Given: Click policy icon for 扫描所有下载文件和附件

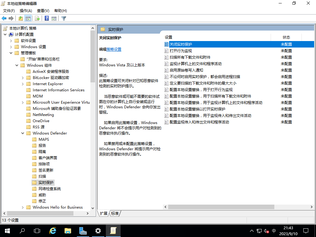Looking at the screenshot, I should coord(166,57).
